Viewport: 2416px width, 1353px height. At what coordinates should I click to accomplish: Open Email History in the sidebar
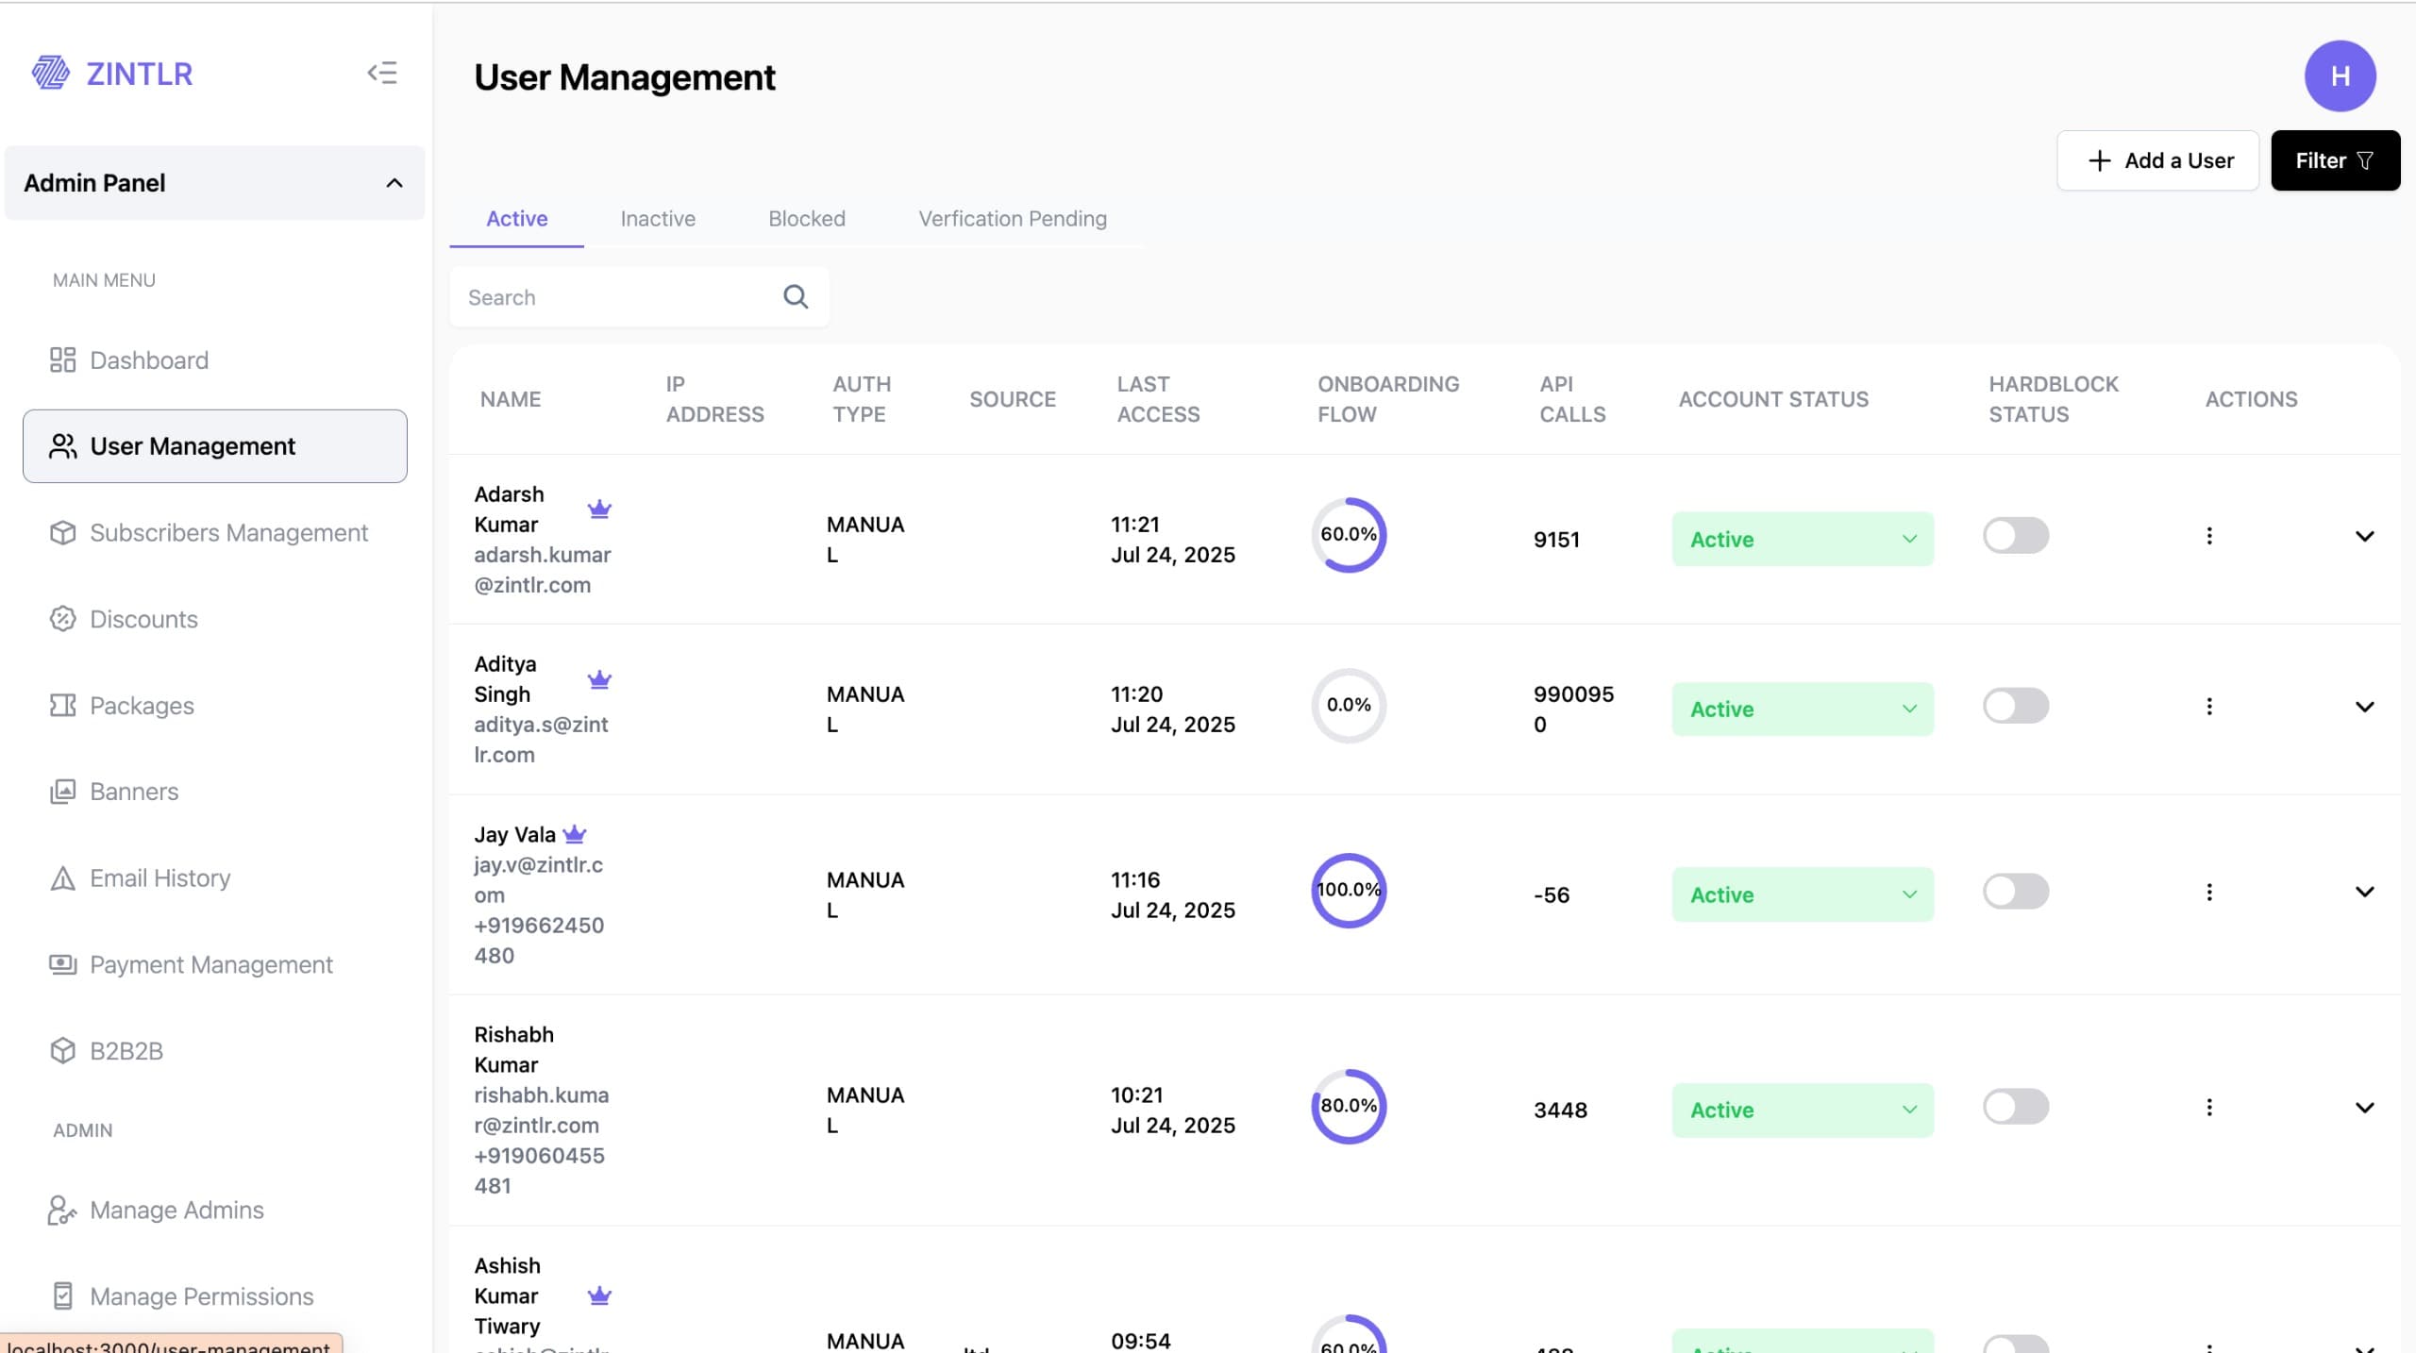click(x=159, y=877)
